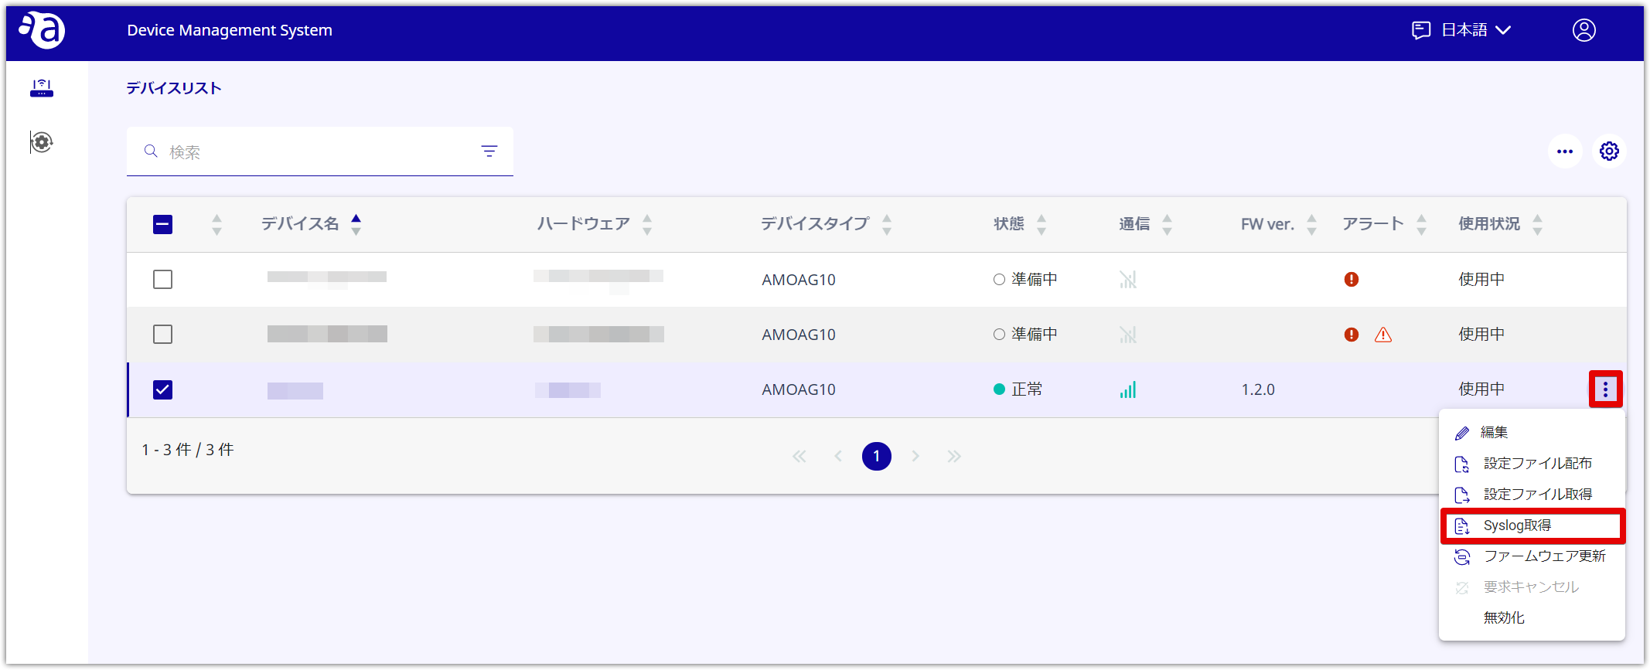This screenshot has width=1650, height=670.
Task: Open the search filter options icon
Action: [x=489, y=151]
